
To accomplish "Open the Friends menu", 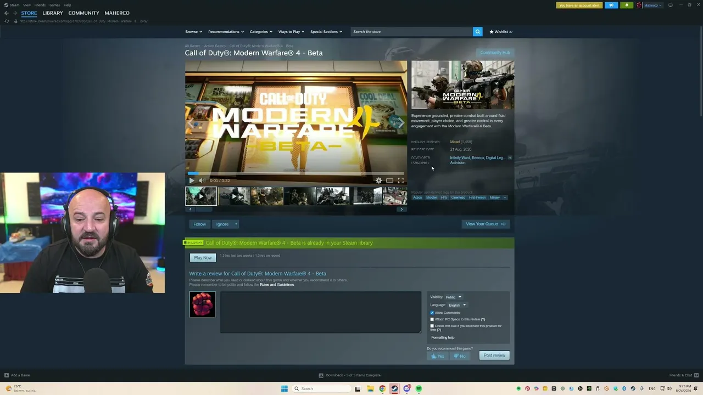I will pos(40,5).
